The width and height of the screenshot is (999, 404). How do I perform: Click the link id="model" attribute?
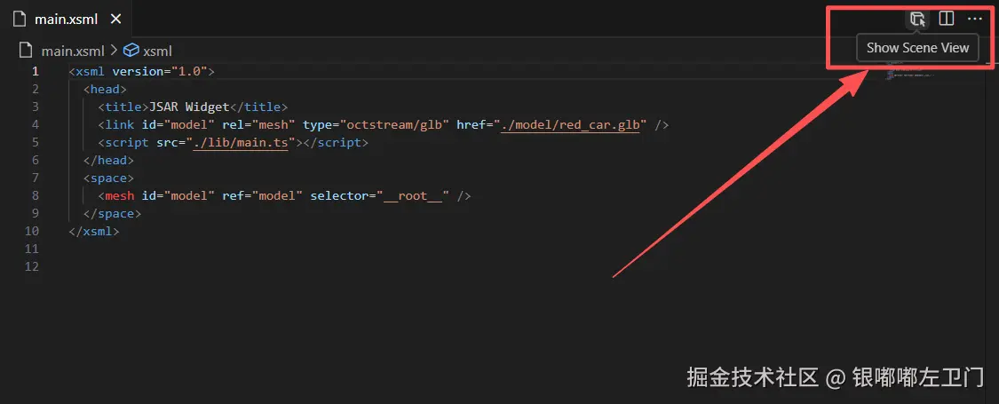tap(178, 125)
